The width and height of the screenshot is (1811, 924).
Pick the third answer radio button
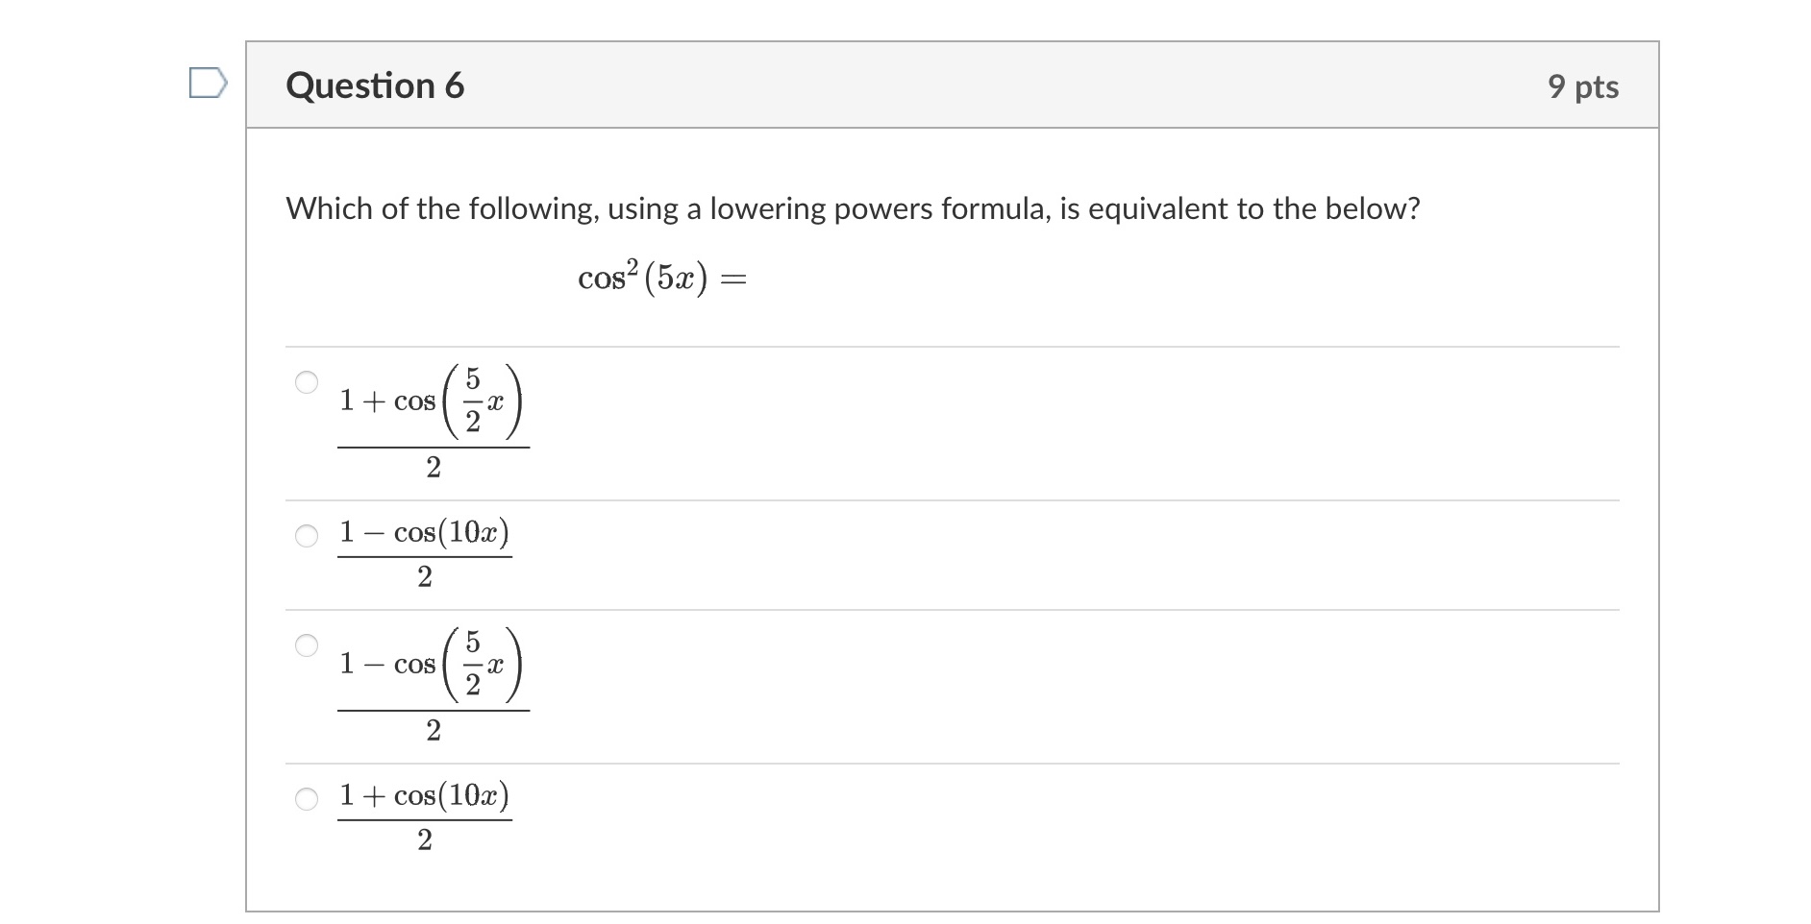coord(306,644)
